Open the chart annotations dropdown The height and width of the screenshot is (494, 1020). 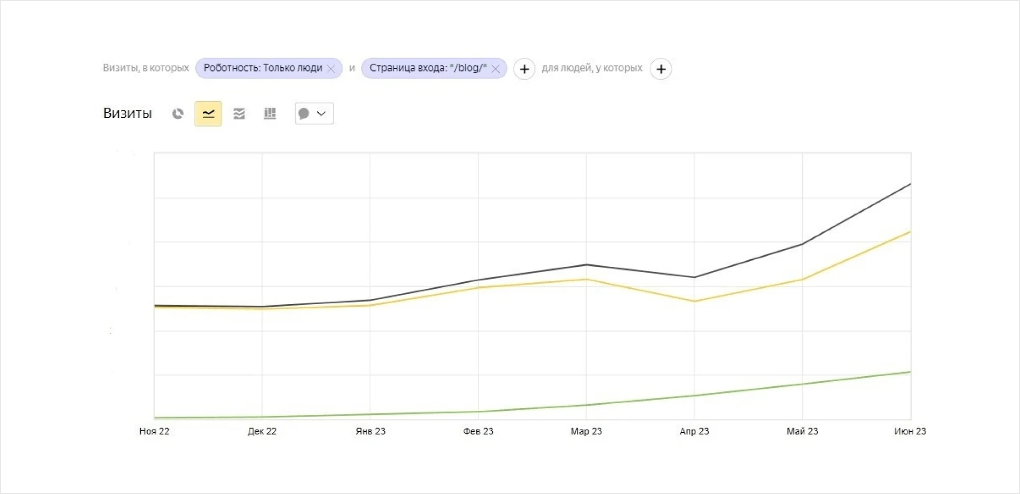pyautogui.click(x=314, y=114)
